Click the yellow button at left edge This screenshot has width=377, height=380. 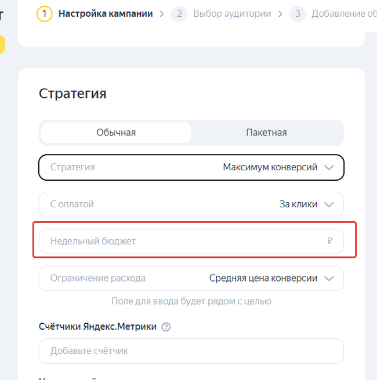click(2, 45)
